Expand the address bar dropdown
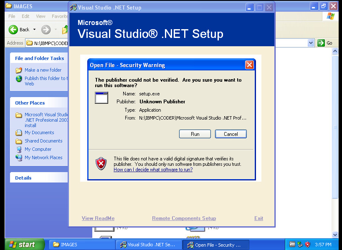 [x=311, y=43]
